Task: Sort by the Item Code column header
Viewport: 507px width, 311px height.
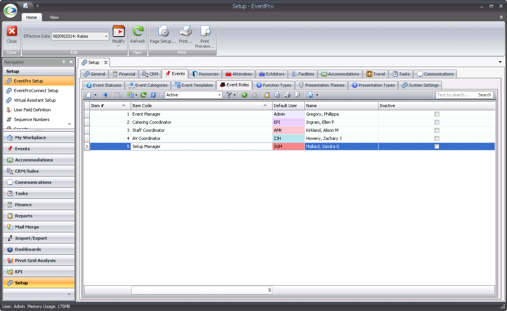Action: click(x=201, y=106)
